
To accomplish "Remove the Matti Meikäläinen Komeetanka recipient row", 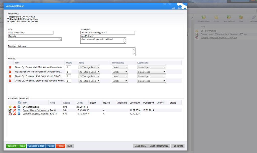I will point(10,67).
